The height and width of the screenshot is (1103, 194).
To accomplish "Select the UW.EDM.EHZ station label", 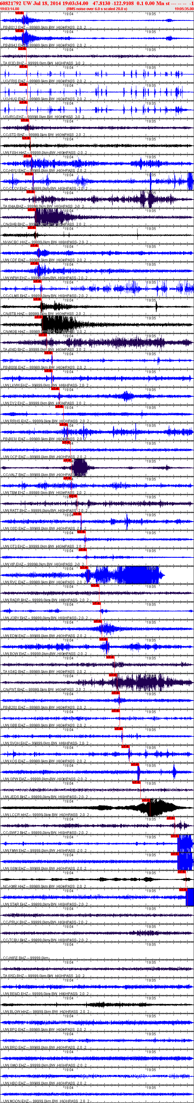I will [44, 636].
